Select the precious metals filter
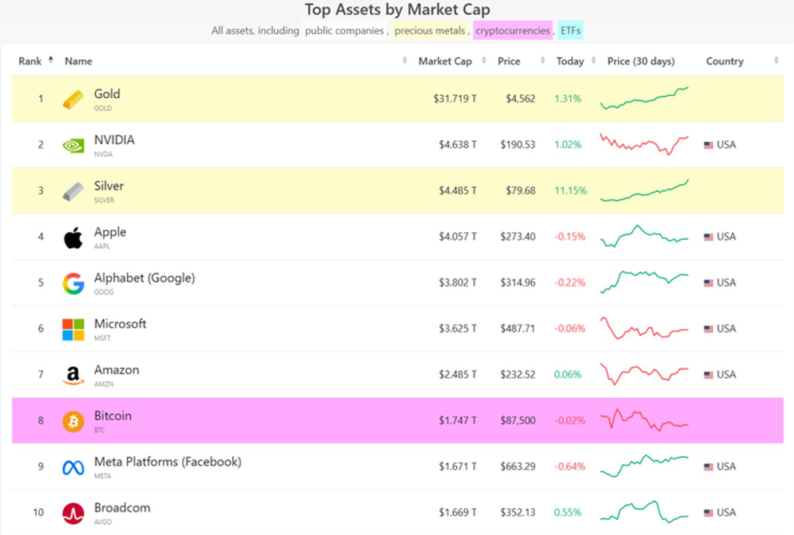Screen dimensions: 794x535 click(x=429, y=30)
